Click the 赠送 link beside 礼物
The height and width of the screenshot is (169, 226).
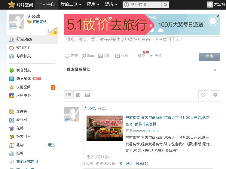51,145
